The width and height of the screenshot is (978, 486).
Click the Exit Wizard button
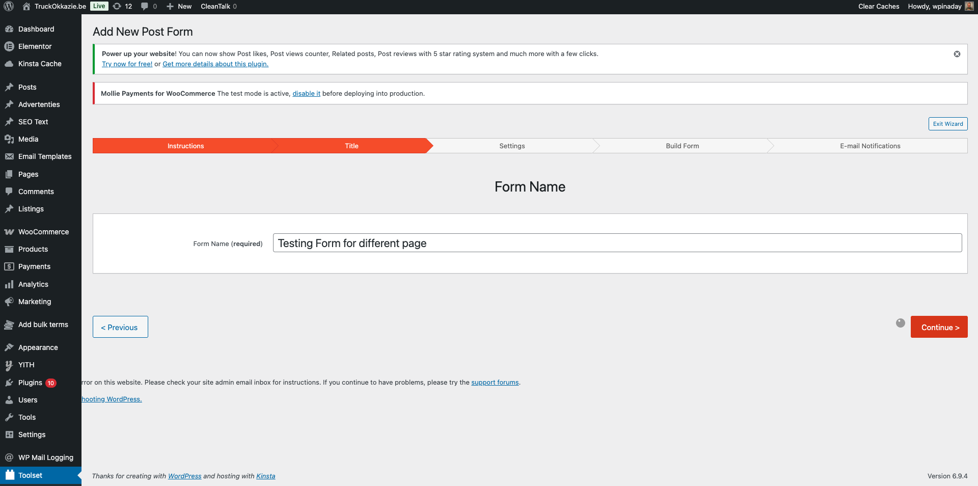pyautogui.click(x=947, y=124)
